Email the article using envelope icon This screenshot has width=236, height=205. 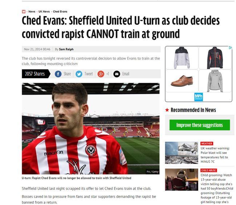(117, 74)
